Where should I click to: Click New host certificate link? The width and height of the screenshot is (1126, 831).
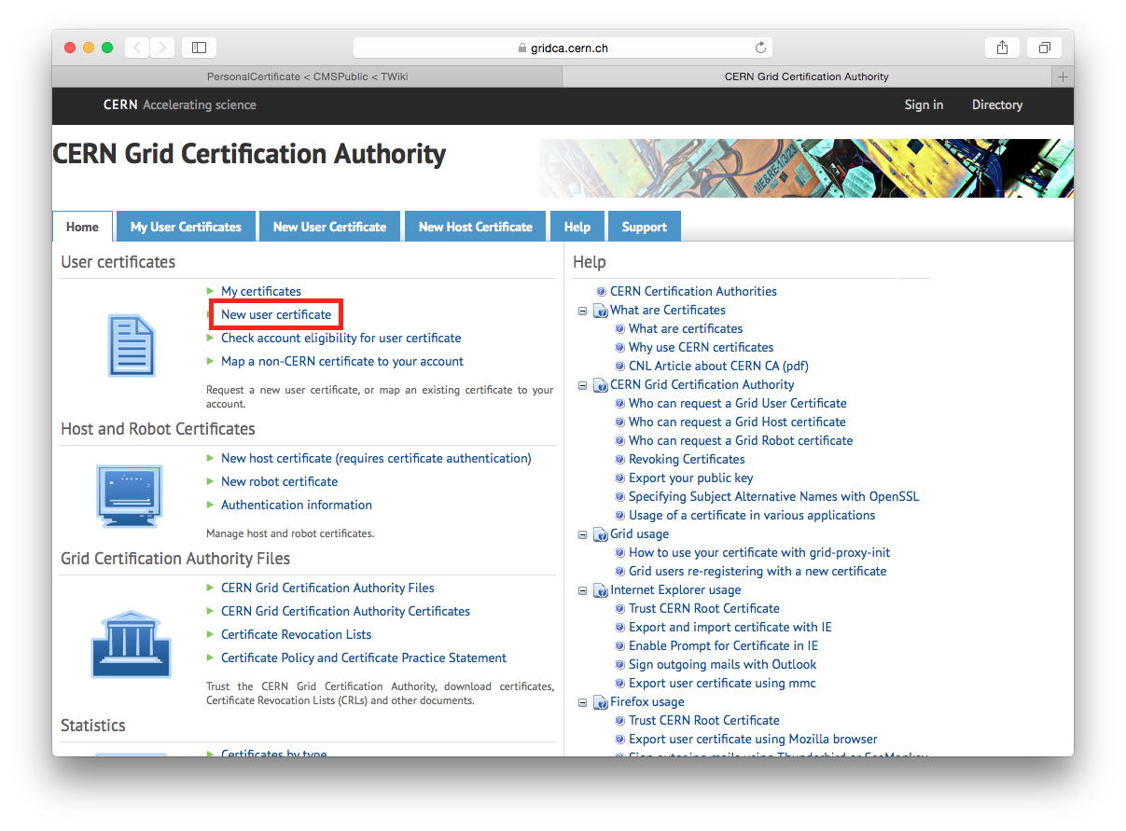[x=376, y=458]
